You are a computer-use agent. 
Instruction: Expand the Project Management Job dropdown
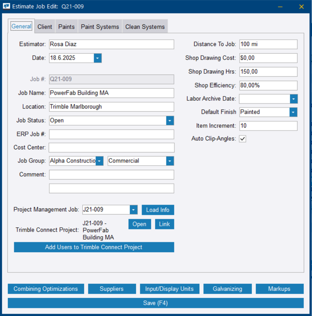click(x=134, y=210)
